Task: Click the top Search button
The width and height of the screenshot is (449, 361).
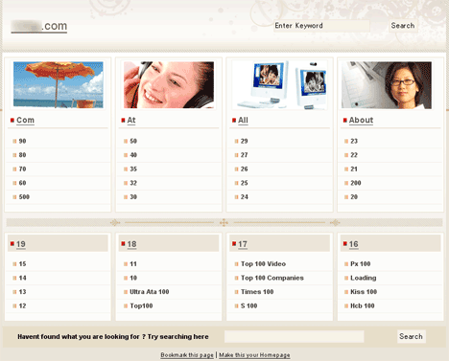Action: coord(403,26)
